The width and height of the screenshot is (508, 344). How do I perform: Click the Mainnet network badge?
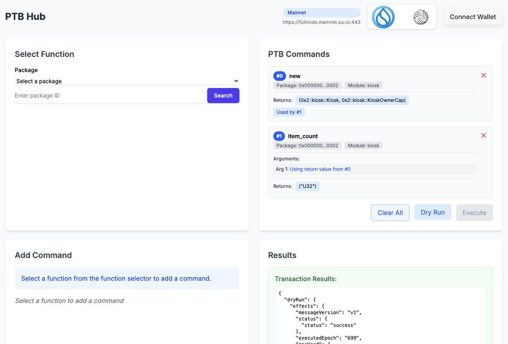[321, 13]
